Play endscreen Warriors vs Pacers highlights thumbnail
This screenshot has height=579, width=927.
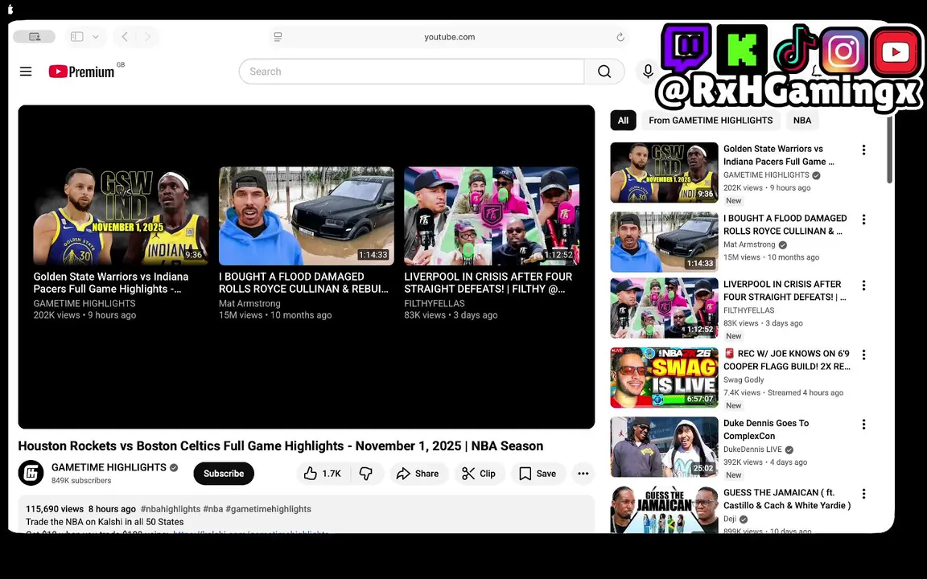pos(121,216)
